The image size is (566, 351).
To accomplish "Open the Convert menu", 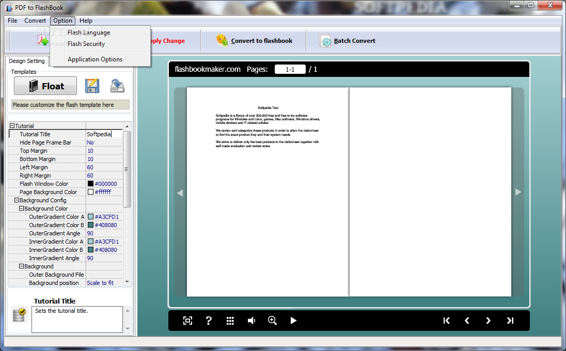I will [x=35, y=21].
